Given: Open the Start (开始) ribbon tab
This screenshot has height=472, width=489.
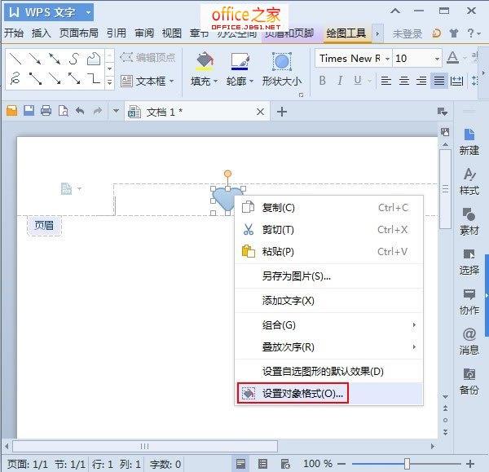Looking at the screenshot, I should (14, 33).
